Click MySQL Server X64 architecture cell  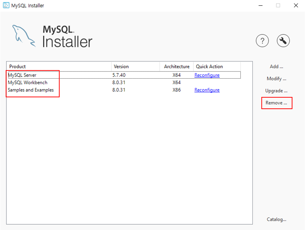[x=176, y=75]
